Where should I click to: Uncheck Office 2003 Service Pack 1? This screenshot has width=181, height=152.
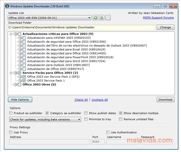[x=24, y=81]
